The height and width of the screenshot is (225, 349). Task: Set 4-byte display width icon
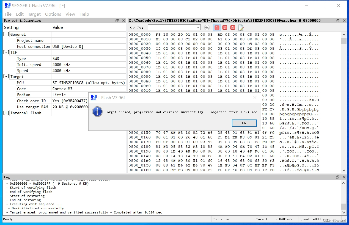(233, 27)
